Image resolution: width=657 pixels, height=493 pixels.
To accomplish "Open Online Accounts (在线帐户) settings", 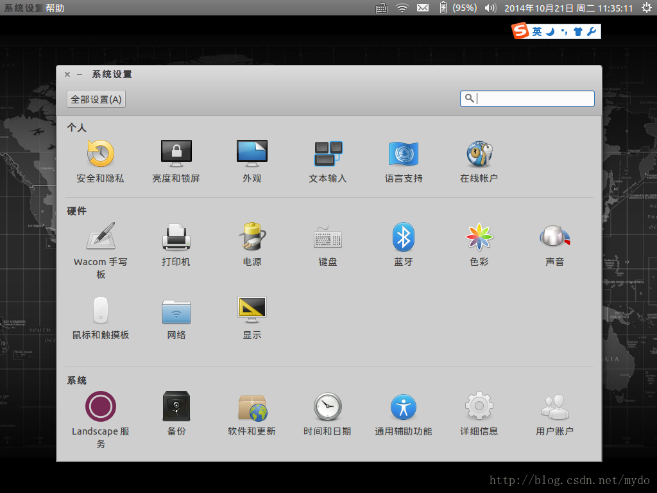I will tap(479, 161).
